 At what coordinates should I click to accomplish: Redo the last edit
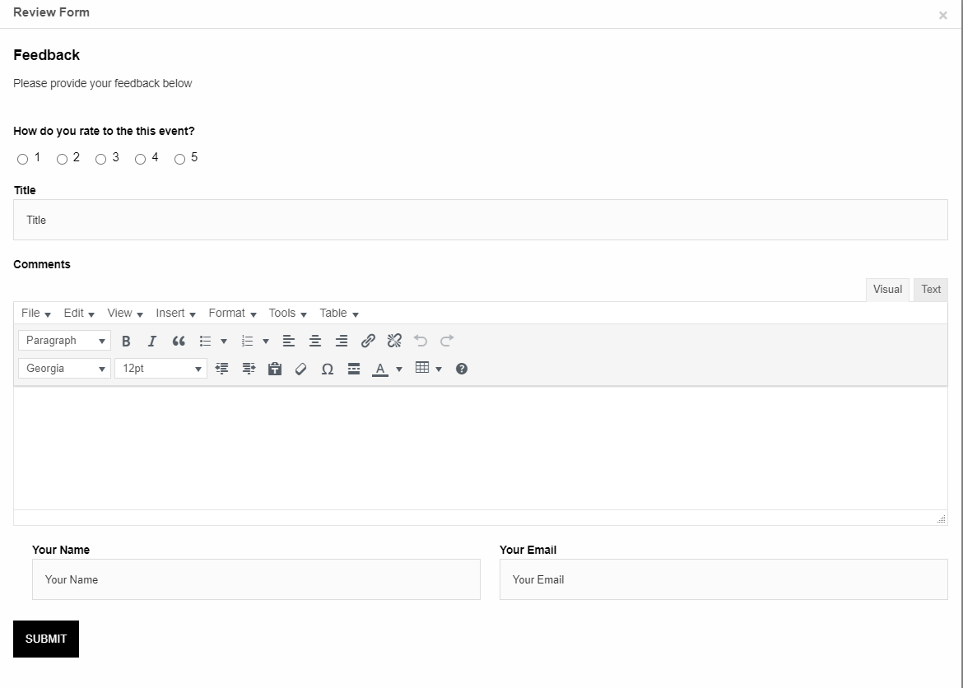[x=447, y=341]
